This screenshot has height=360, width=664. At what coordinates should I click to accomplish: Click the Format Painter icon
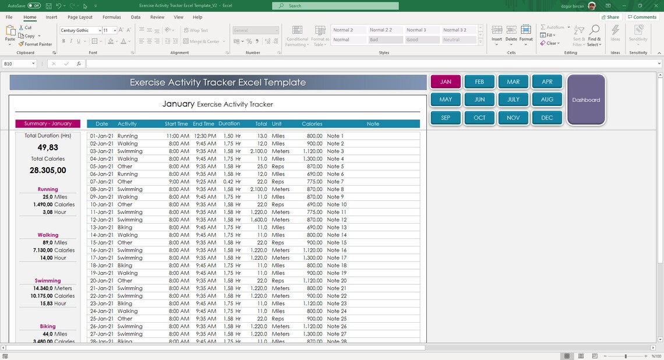click(x=35, y=44)
